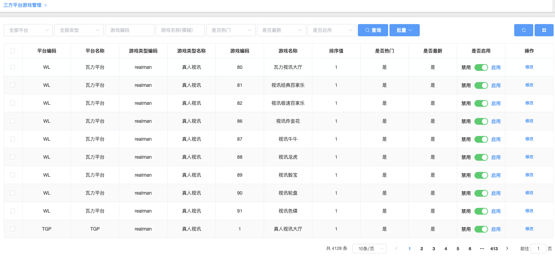Click the pagination ellipsis for more pages
The width and height of the screenshot is (555, 256).
point(482,249)
